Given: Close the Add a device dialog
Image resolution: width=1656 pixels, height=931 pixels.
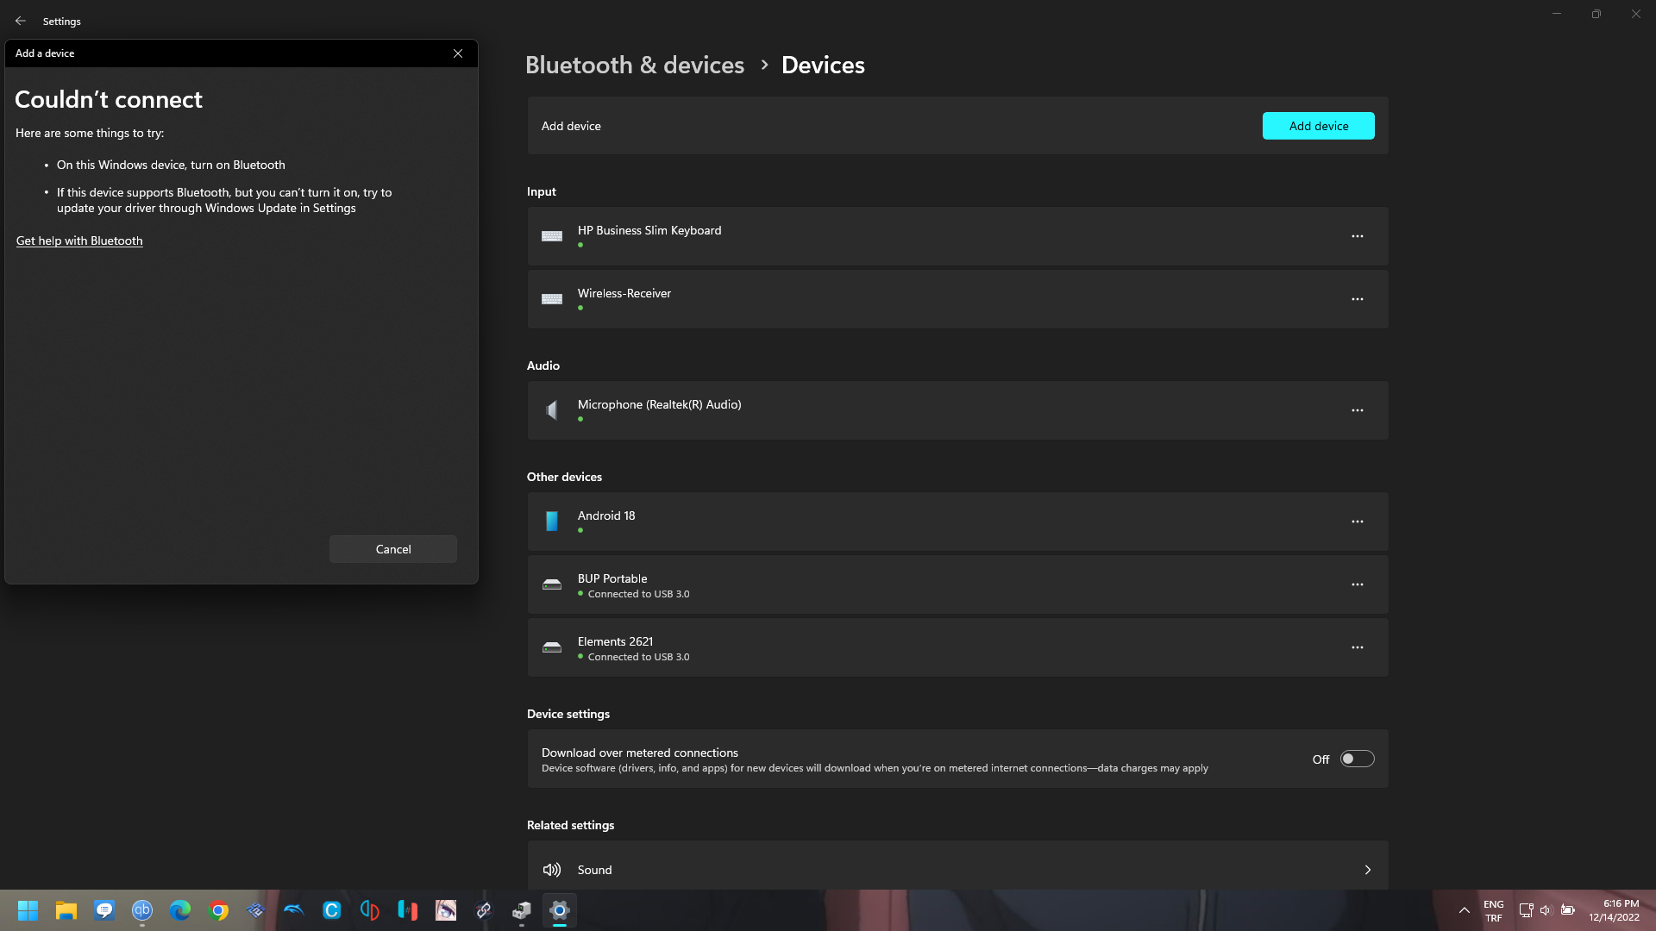Looking at the screenshot, I should tap(458, 53).
